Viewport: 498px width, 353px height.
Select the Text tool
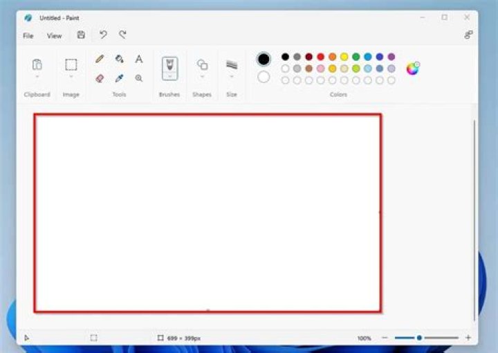pos(139,60)
